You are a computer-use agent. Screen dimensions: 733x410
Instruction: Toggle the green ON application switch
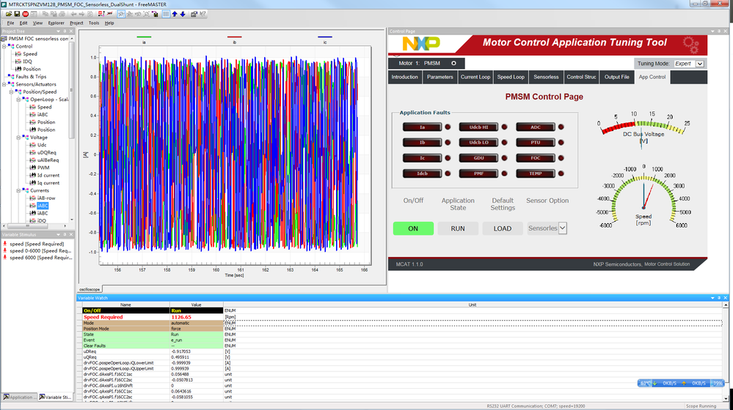pyautogui.click(x=413, y=228)
